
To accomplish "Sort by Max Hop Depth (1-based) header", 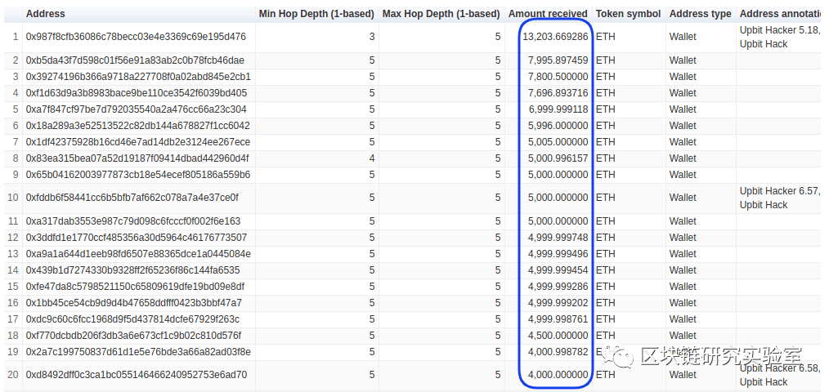I will (x=441, y=14).
